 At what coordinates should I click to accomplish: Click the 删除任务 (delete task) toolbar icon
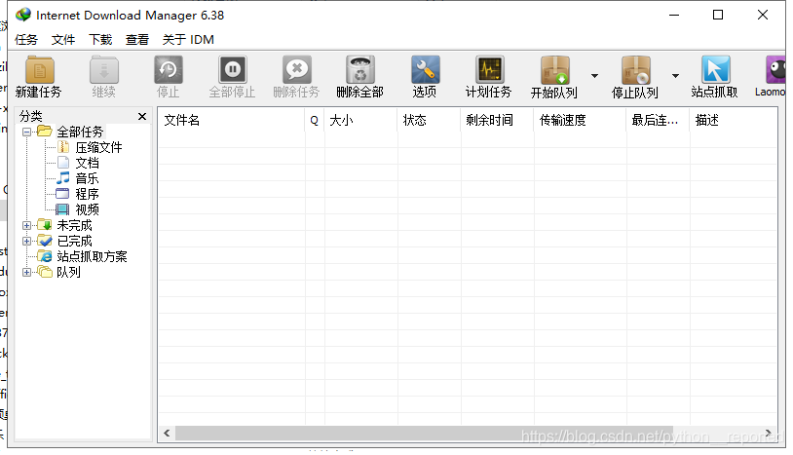296,70
